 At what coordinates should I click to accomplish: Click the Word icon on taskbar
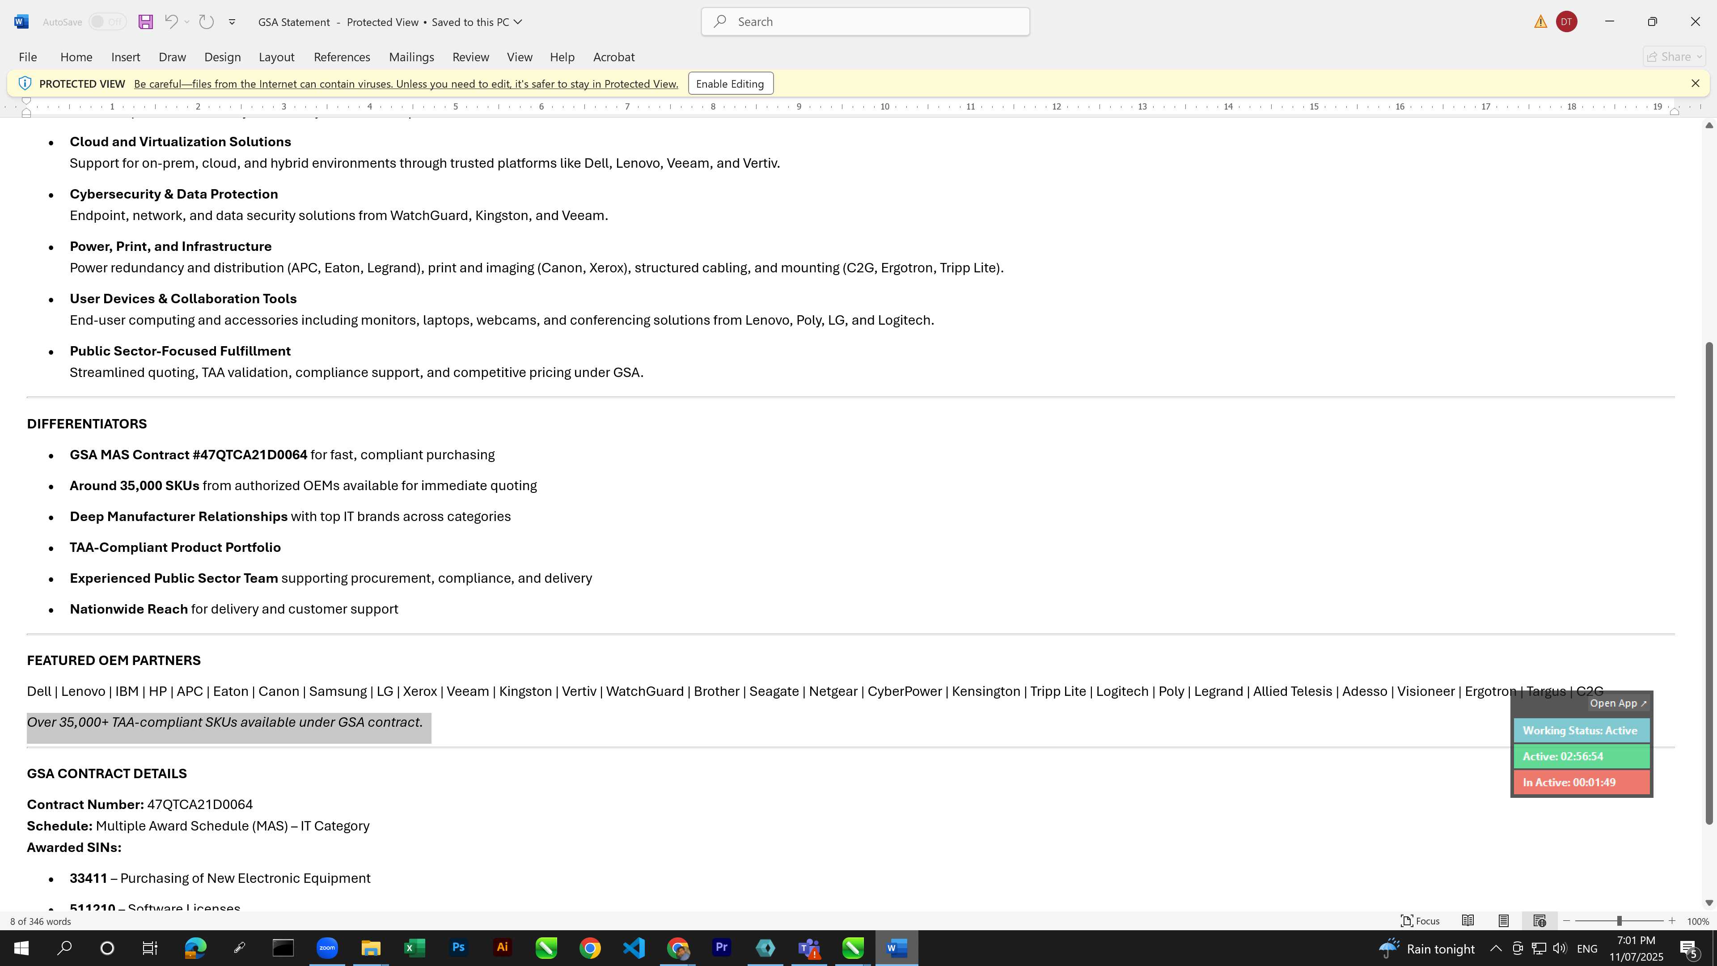(897, 948)
